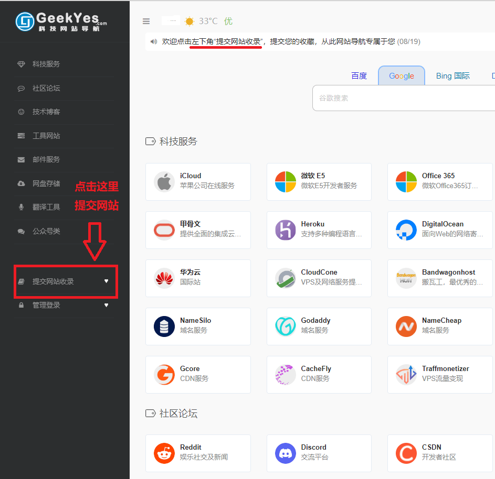Image resolution: width=495 pixels, height=479 pixels.
Task: Click the Bandwagonhost logo icon
Action: pos(406,278)
